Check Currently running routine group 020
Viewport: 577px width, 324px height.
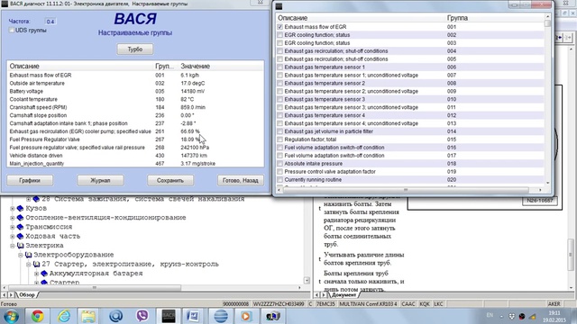pyautogui.click(x=280, y=180)
